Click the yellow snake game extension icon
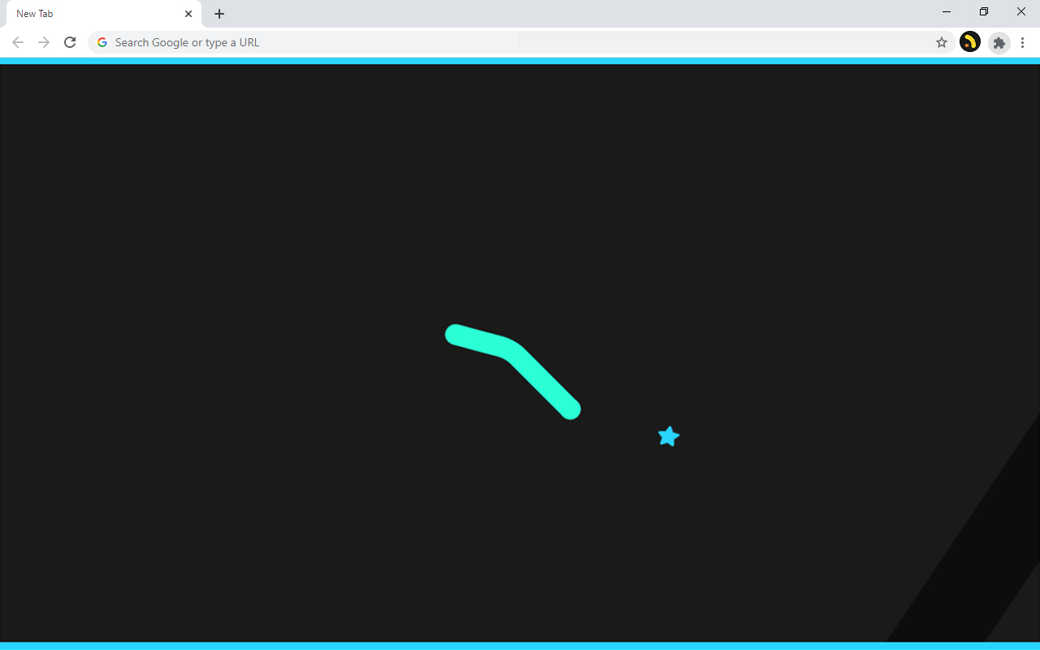The width and height of the screenshot is (1040, 650). point(969,41)
